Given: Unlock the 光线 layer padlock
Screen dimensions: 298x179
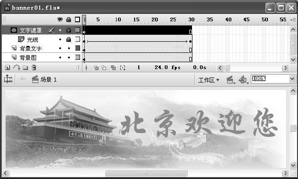Looking at the screenshot, I should click(x=68, y=39).
